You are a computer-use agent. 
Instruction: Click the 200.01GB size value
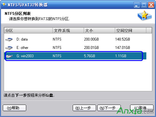click(91, 48)
